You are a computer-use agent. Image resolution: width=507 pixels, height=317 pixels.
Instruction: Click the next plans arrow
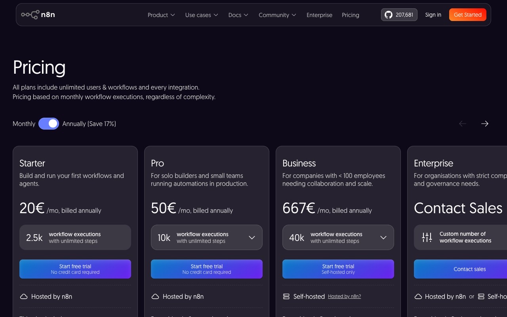[x=485, y=124]
